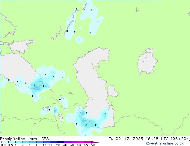190x146 pixels.
Task: Click the '35' legend scale label
Action: coord(72,145)
